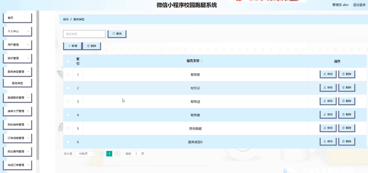Click the previous page arrow in pagination

pos(101,154)
